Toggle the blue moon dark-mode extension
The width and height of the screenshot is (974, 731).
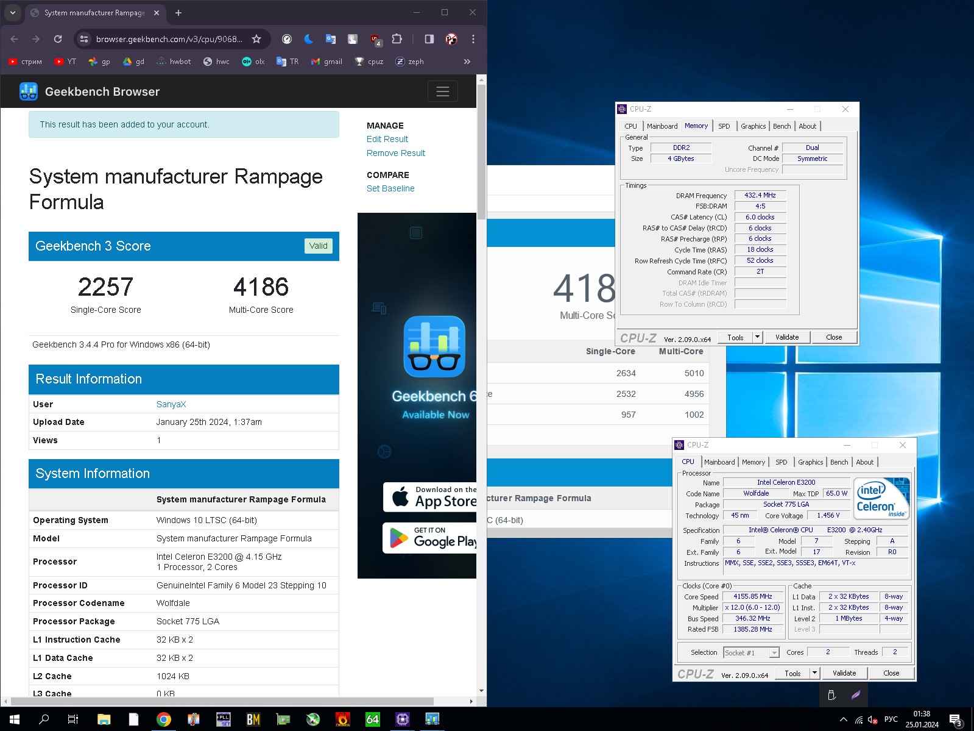coord(309,39)
